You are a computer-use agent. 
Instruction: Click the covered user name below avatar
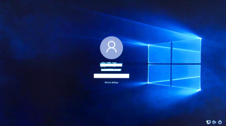coord(111,65)
